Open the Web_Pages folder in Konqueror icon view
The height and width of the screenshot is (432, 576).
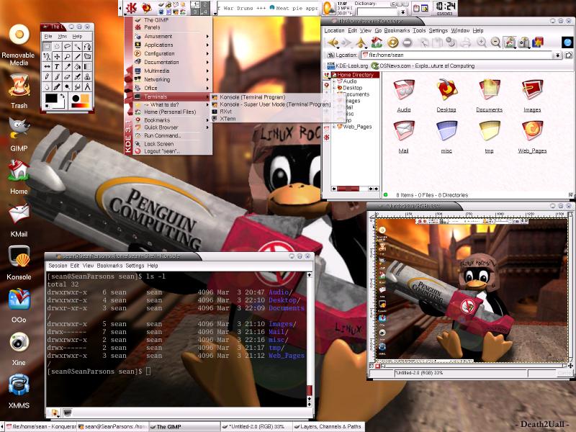pyautogui.click(x=532, y=136)
